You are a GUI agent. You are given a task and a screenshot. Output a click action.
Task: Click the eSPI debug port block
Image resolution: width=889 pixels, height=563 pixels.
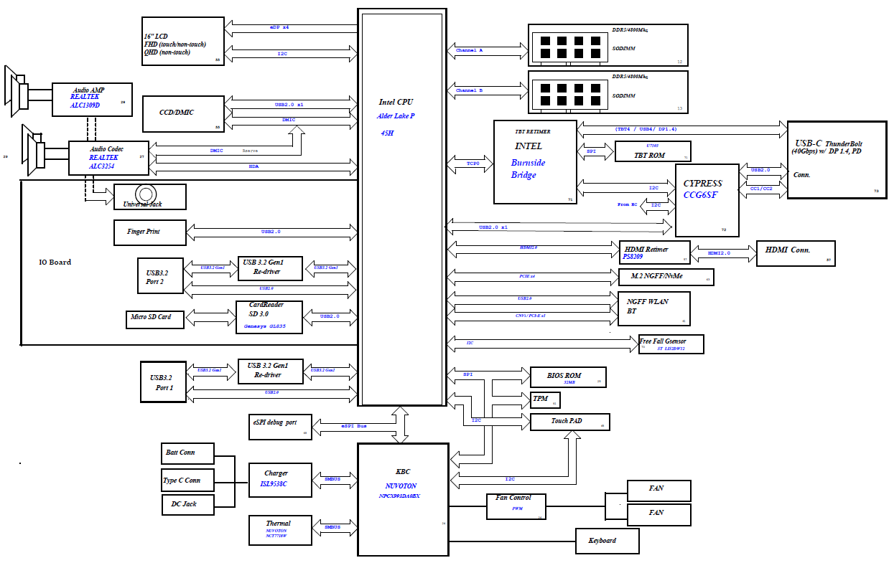pyautogui.click(x=280, y=426)
